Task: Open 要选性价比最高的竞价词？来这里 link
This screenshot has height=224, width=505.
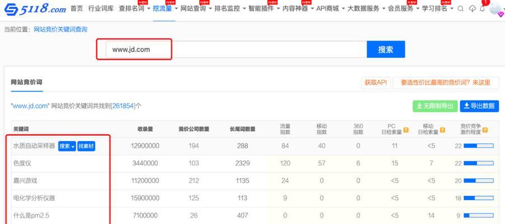Action: tap(446, 82)
